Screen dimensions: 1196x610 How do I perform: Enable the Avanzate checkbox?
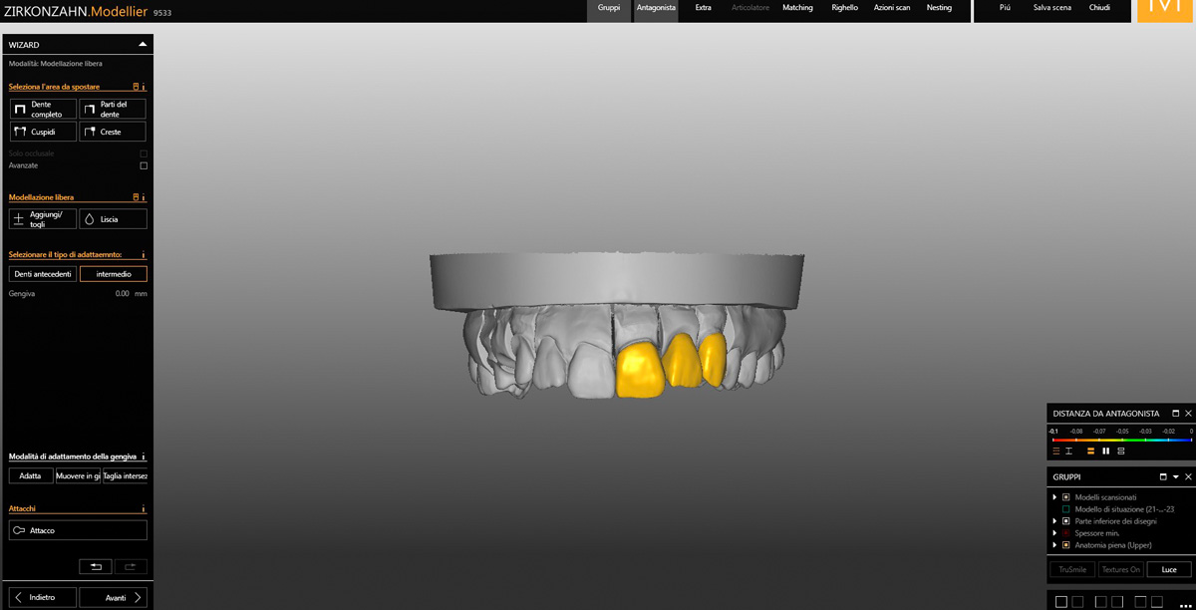(144, 165)
